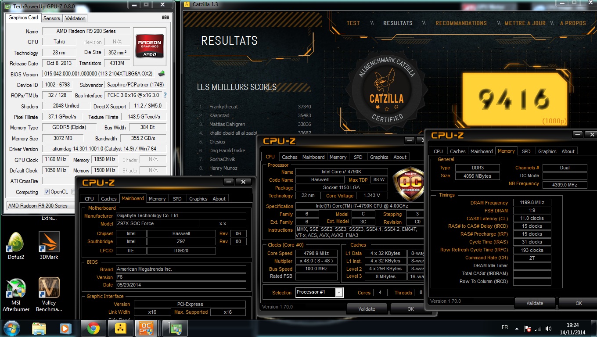Click the Catzilla title bar app icon
The height and width of the screenshot is (337, 597).
(x=187, y=4)
